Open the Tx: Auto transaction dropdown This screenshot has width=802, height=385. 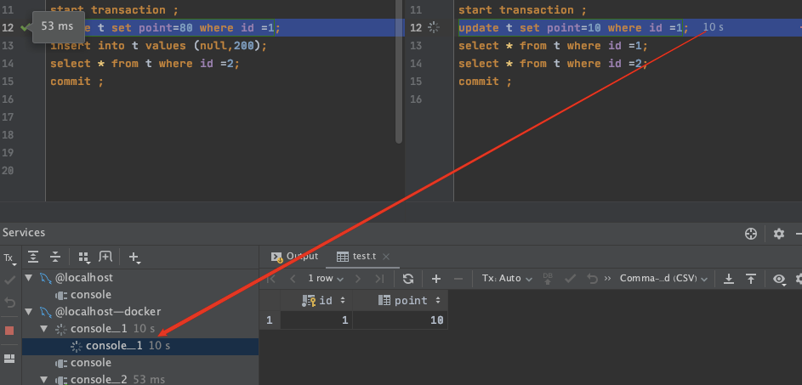tap(507, 278)
